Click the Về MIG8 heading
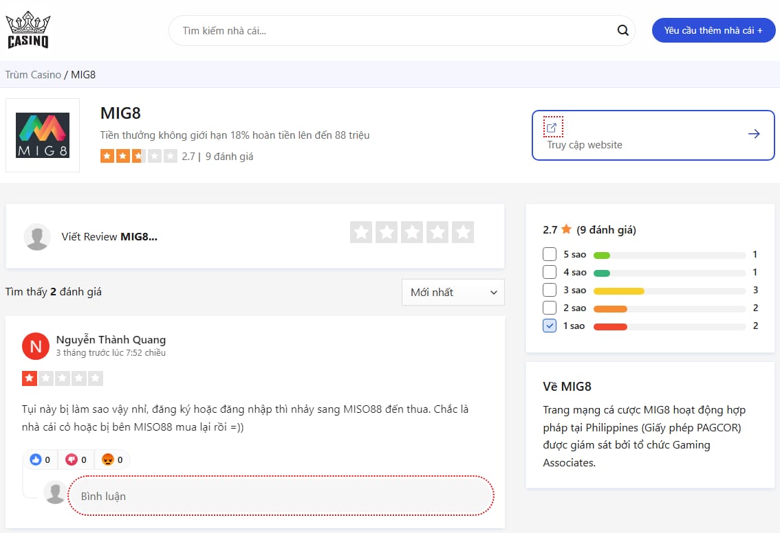Screen dimensions: 780x533 pyautogui.click(x=567, y=387)
